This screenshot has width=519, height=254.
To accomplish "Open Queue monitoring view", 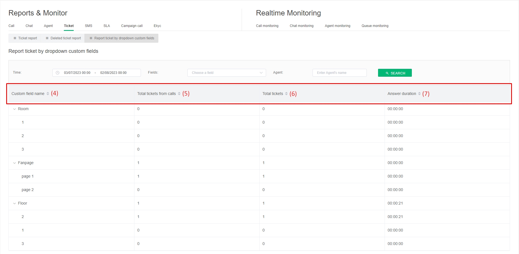I will tap(375, 26).
